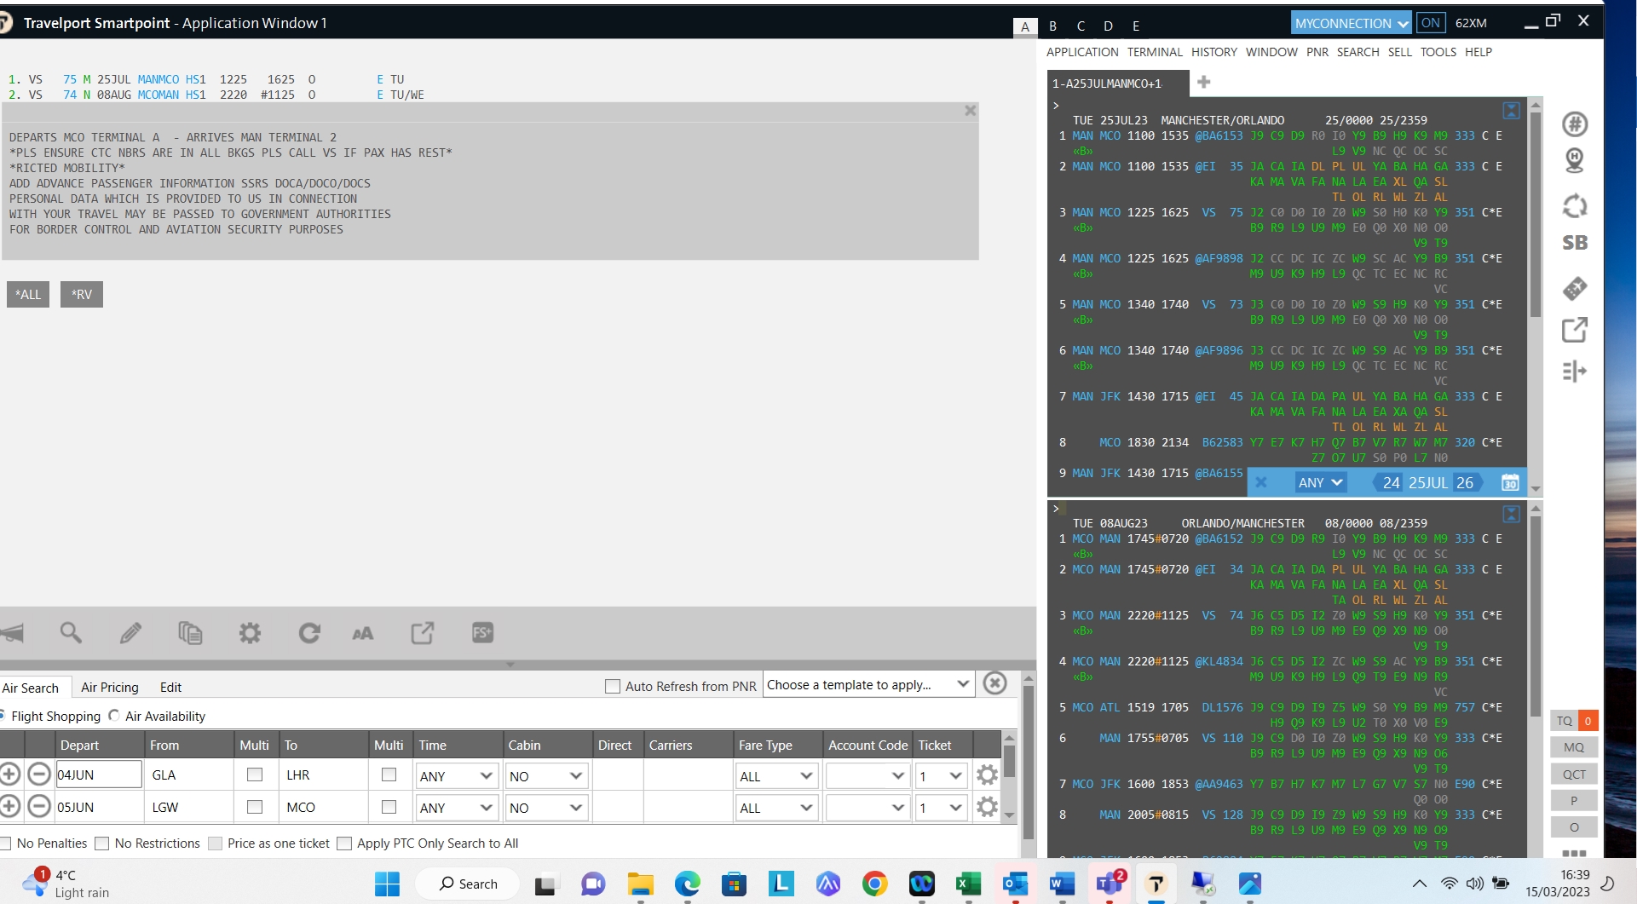Open the ANY dropdown in the availability date bar
This screenshot has width=1637, height=904.
coord(1320,483)
